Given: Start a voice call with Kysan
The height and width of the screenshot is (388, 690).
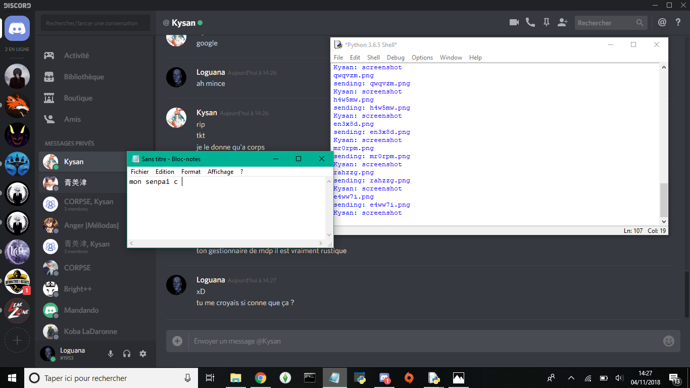Looking at the screenshot, I should [530, 22].
